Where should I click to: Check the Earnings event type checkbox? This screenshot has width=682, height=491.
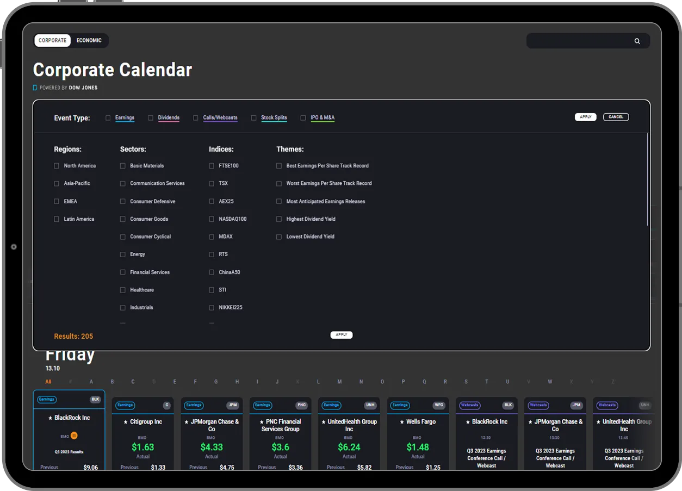pos(108,118)
